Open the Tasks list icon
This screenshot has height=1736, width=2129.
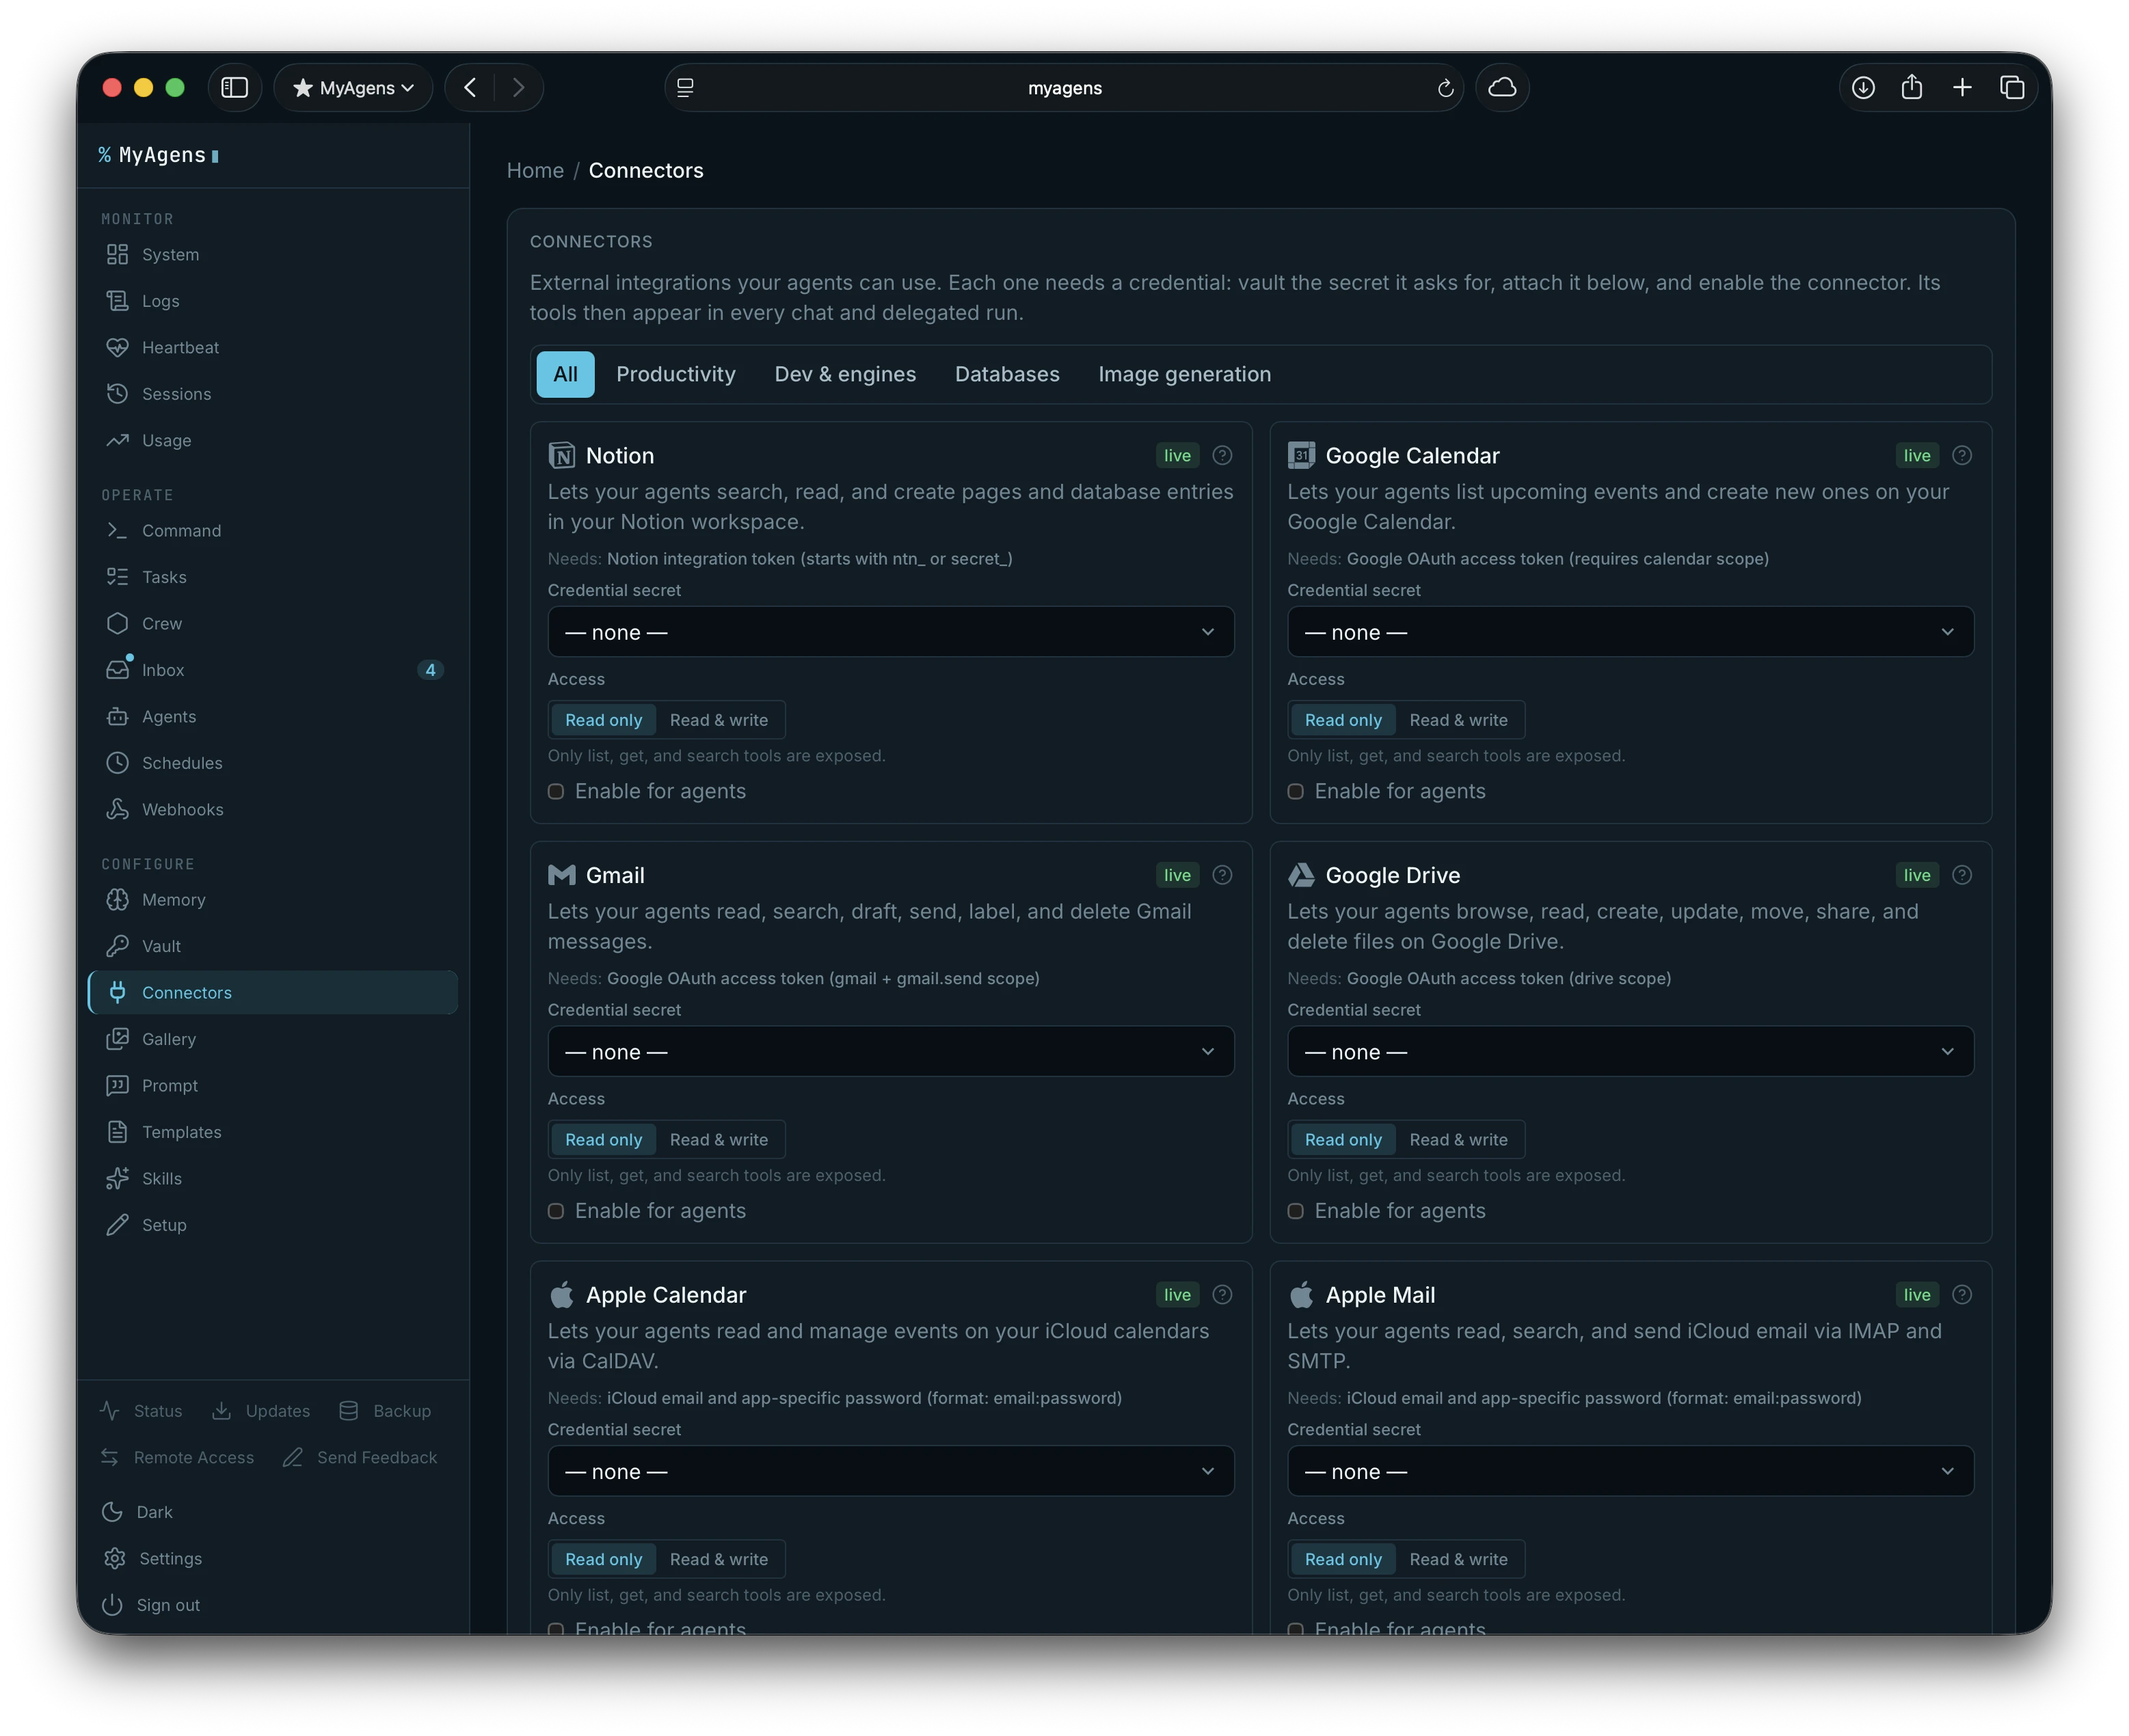[x=117, y=577]
